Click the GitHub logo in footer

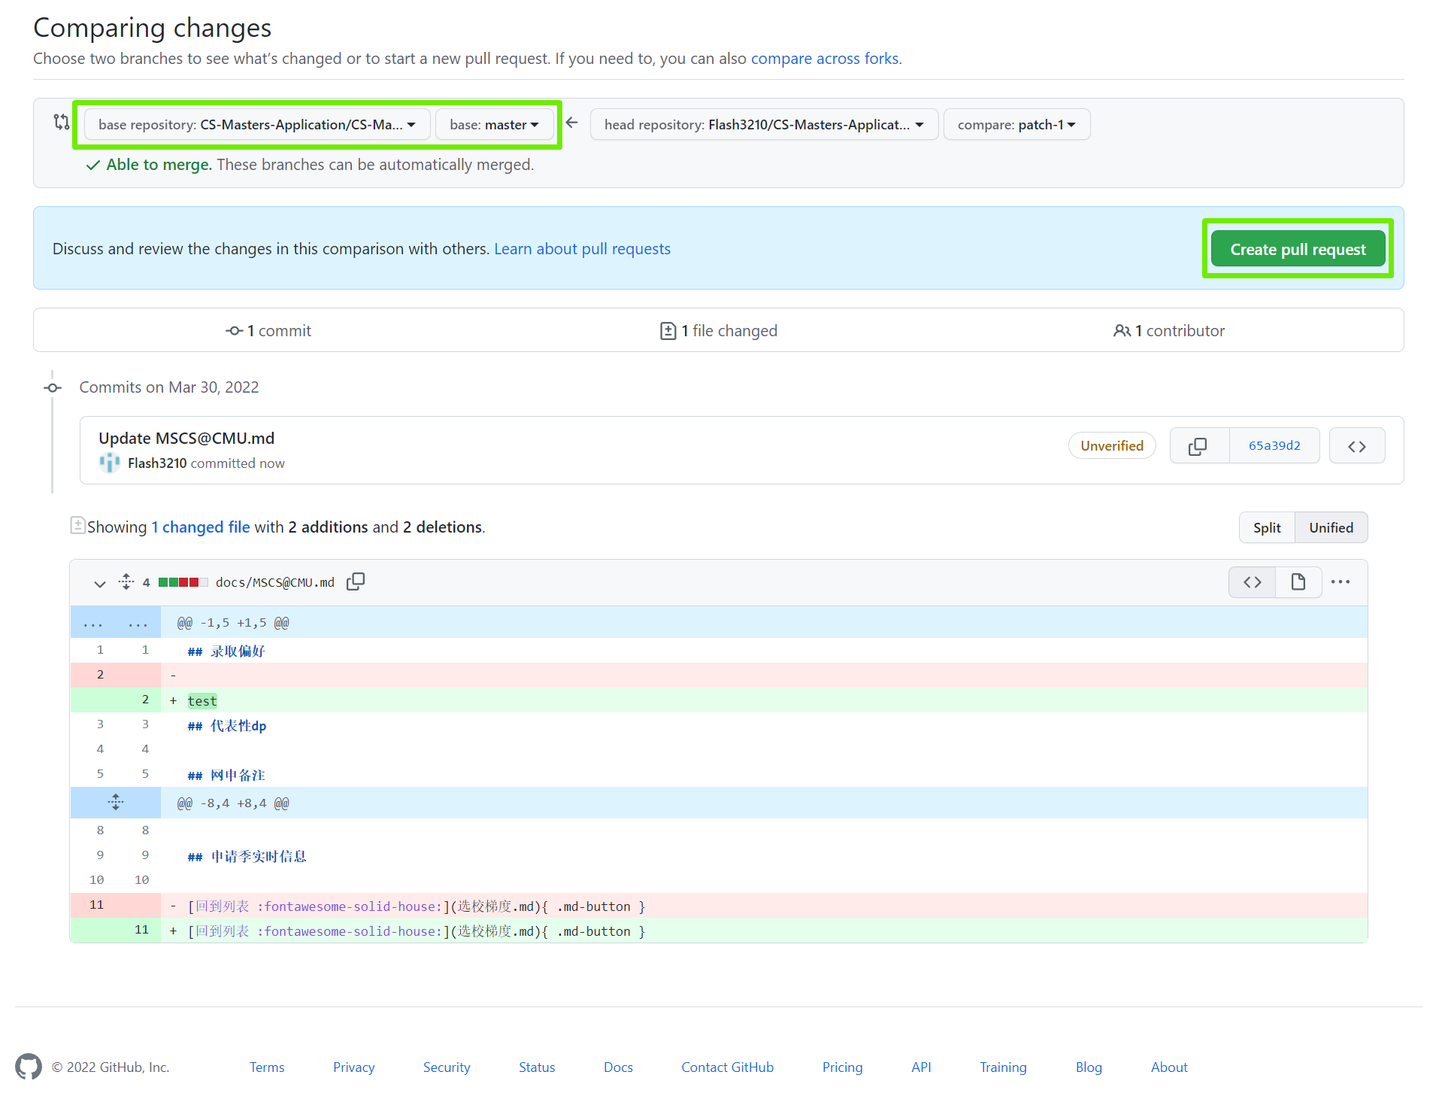29,1067
